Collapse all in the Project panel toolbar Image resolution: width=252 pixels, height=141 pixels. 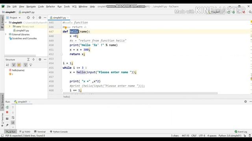(x=33, y=18)
